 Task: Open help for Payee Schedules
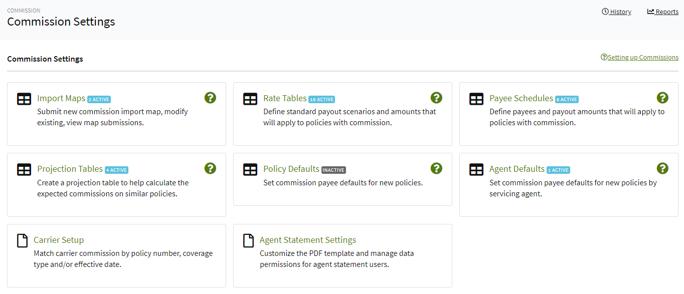(x=662, y=98)
